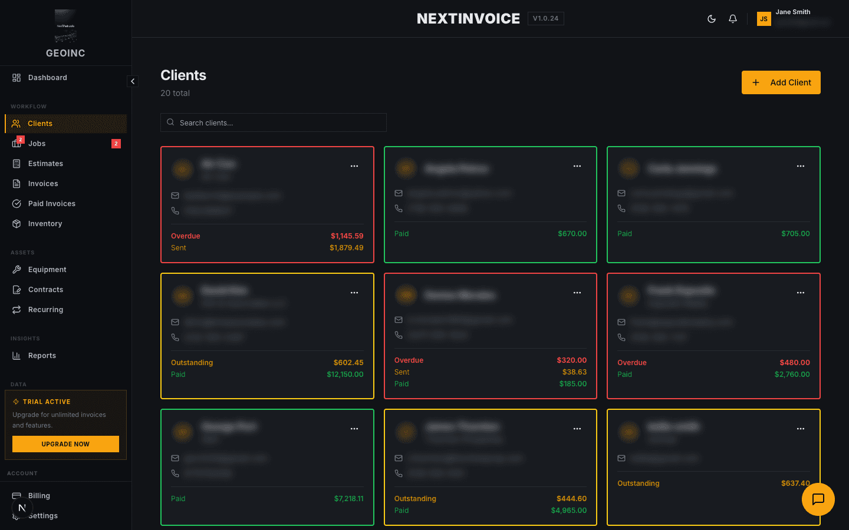849x530 pixels.
Task: Open Jobs in sidebar
Action: point(65,144)
